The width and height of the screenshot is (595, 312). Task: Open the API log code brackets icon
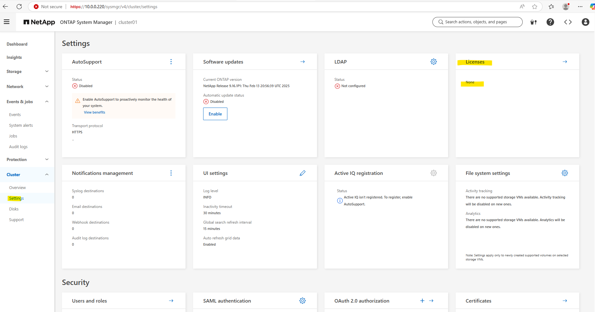click(568, 22)
